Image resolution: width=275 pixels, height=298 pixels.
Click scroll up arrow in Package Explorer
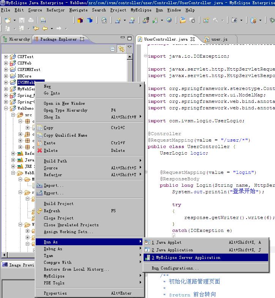(x=130, y=57)
